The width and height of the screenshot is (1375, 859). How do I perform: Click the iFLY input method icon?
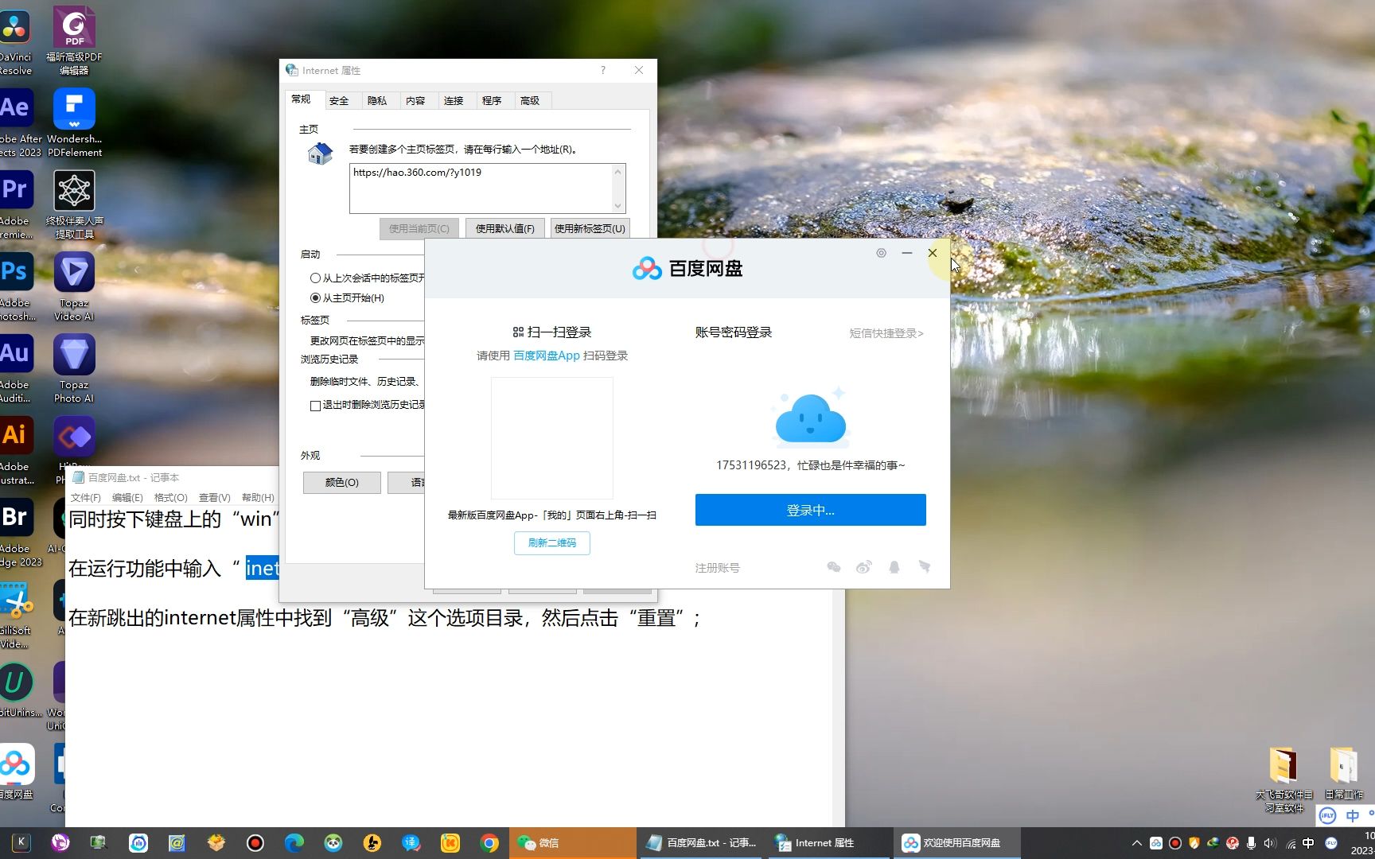pyautogui.click(x=1327, y=816)
